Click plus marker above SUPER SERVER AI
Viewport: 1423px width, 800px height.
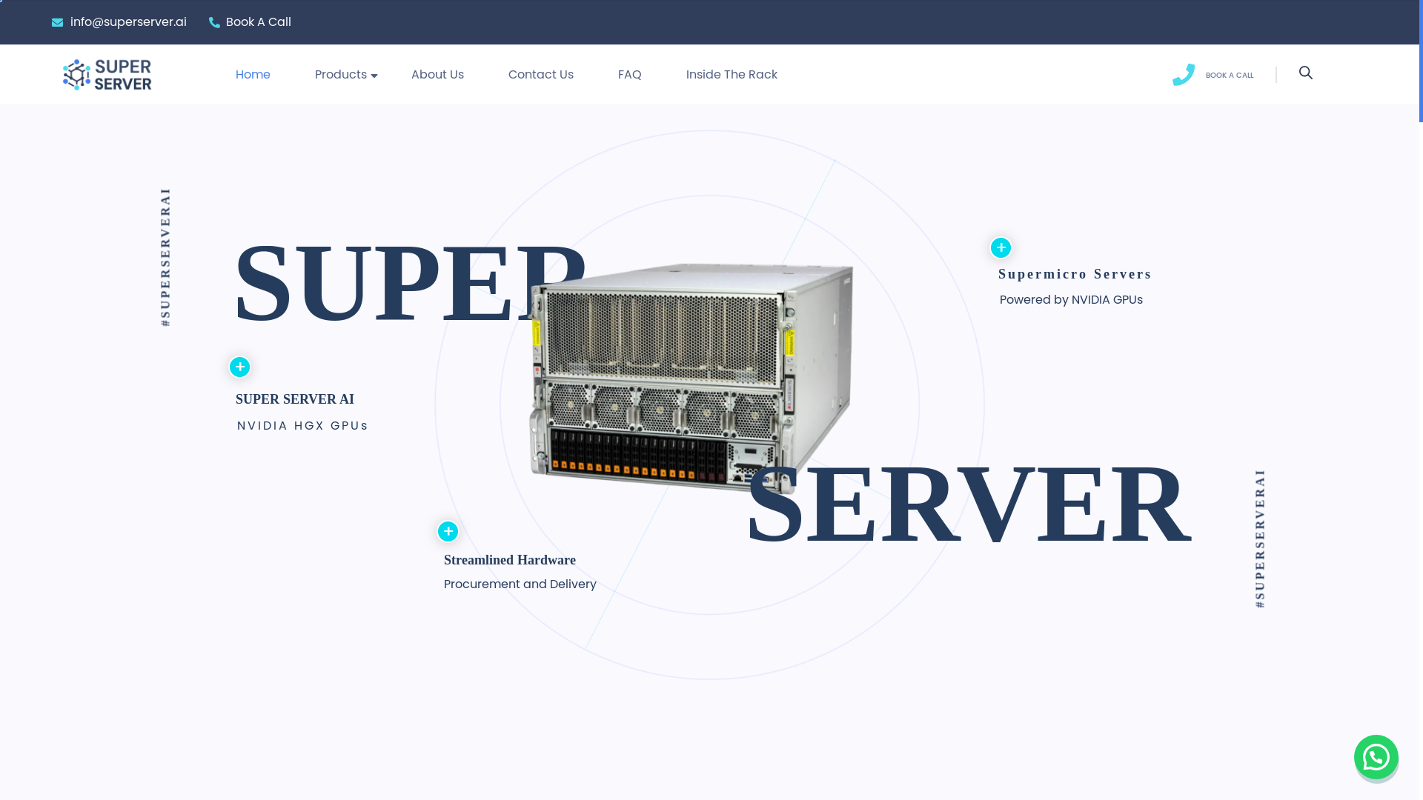pos(239,367)
